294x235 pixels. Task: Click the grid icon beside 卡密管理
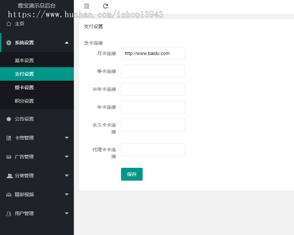9,138
